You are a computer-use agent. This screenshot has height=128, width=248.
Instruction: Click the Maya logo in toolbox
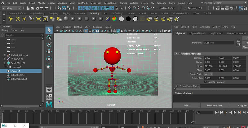pos(49,104)
